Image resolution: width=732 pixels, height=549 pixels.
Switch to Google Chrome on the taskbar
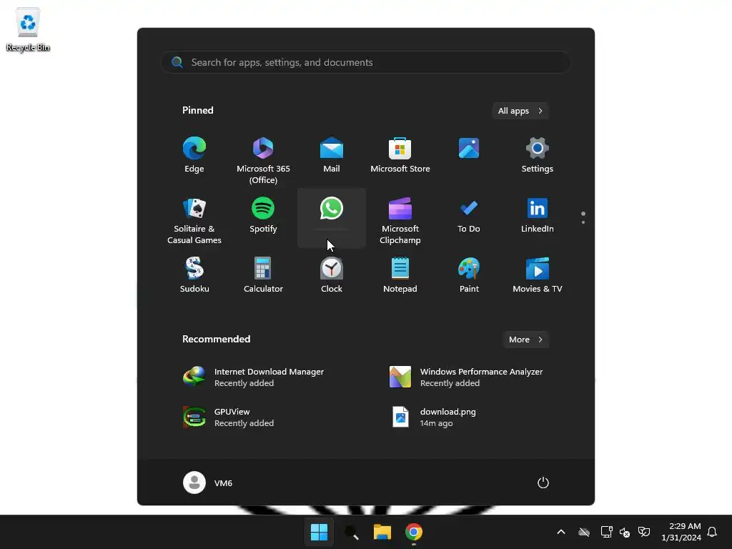click(414, 532)
